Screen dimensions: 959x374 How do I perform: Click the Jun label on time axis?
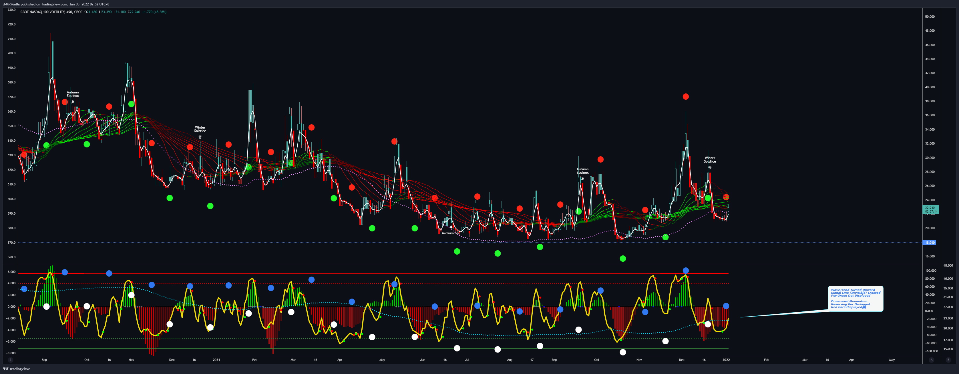[x=423, y=360]
